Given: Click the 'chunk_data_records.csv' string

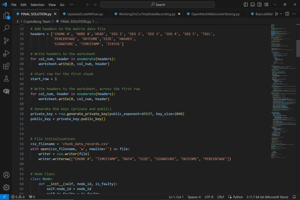Looking at the screenshot, I should click(85, 144).
